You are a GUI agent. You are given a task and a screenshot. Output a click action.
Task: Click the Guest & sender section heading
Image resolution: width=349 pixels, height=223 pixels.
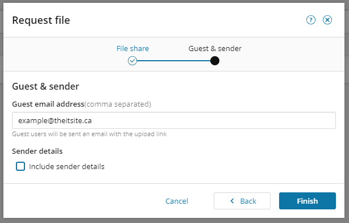point(45,86)
